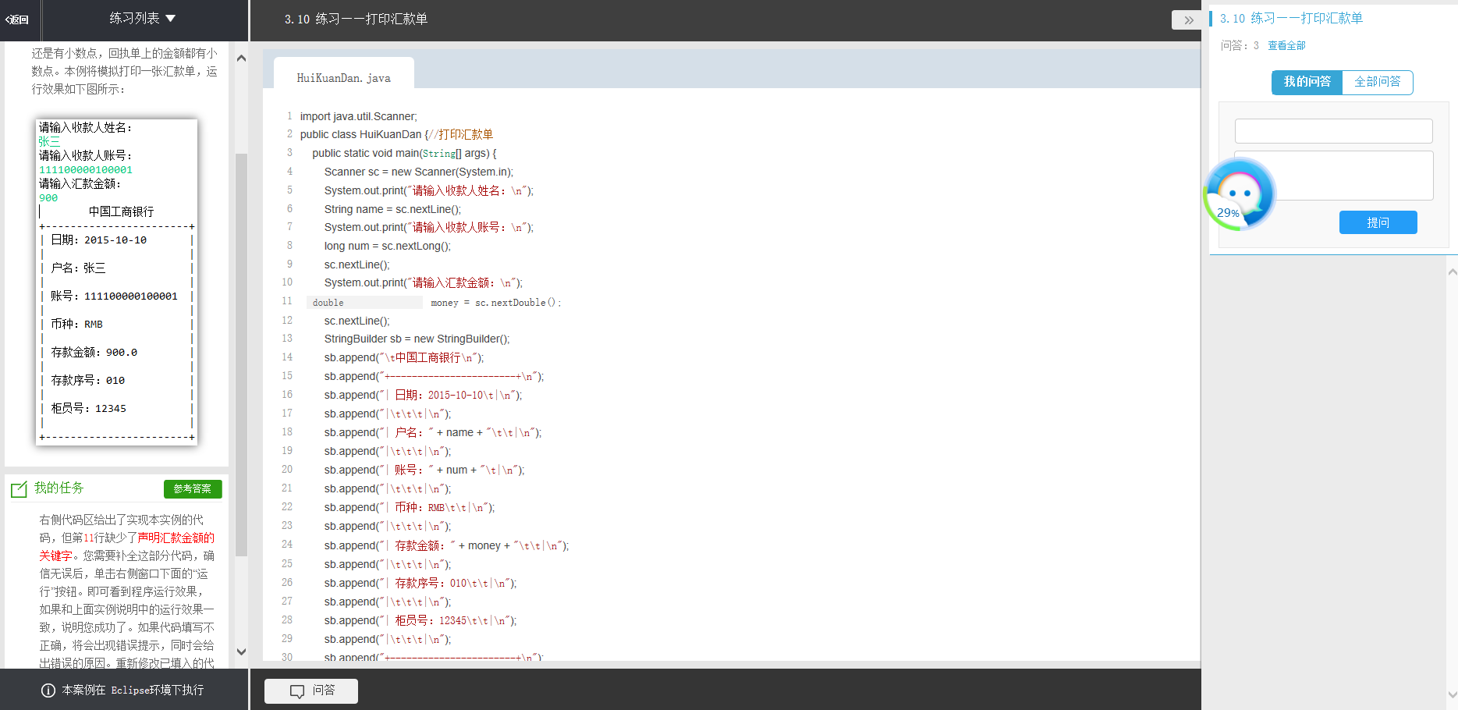Screen dimensions: 1458x710
Task: Click the robot assistant 29% progress icon
Action: coord(1239,194)
